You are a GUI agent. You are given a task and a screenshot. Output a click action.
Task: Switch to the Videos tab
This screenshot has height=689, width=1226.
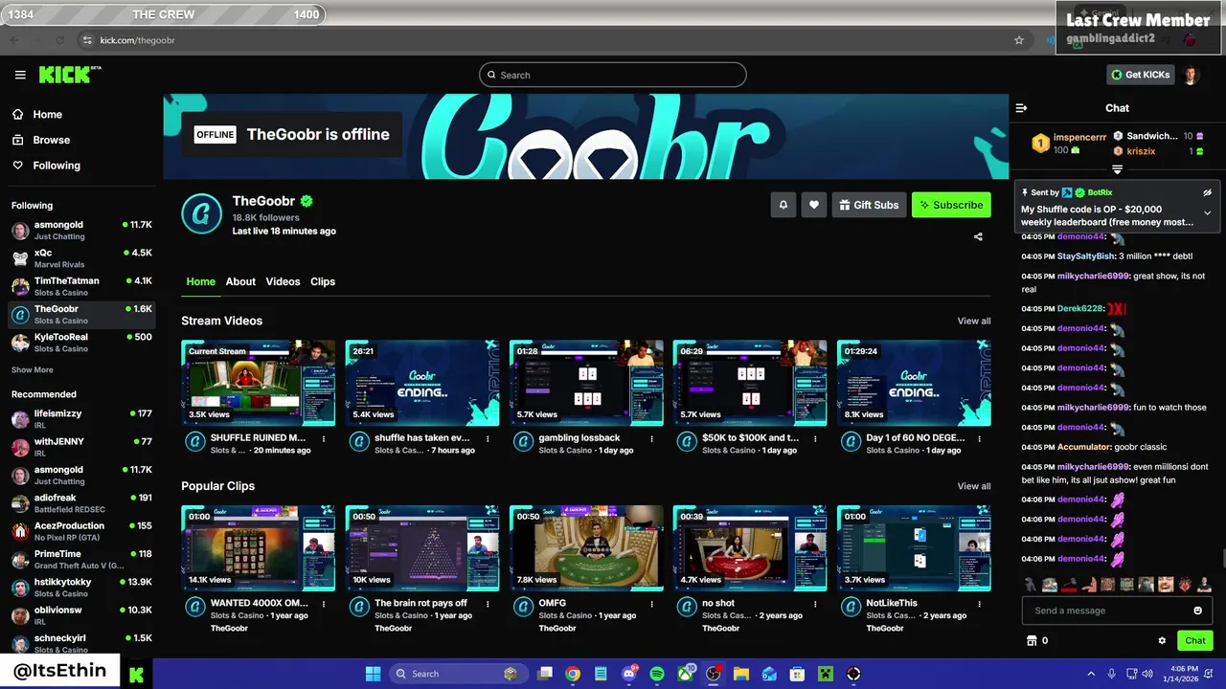(x=283, y=281)
